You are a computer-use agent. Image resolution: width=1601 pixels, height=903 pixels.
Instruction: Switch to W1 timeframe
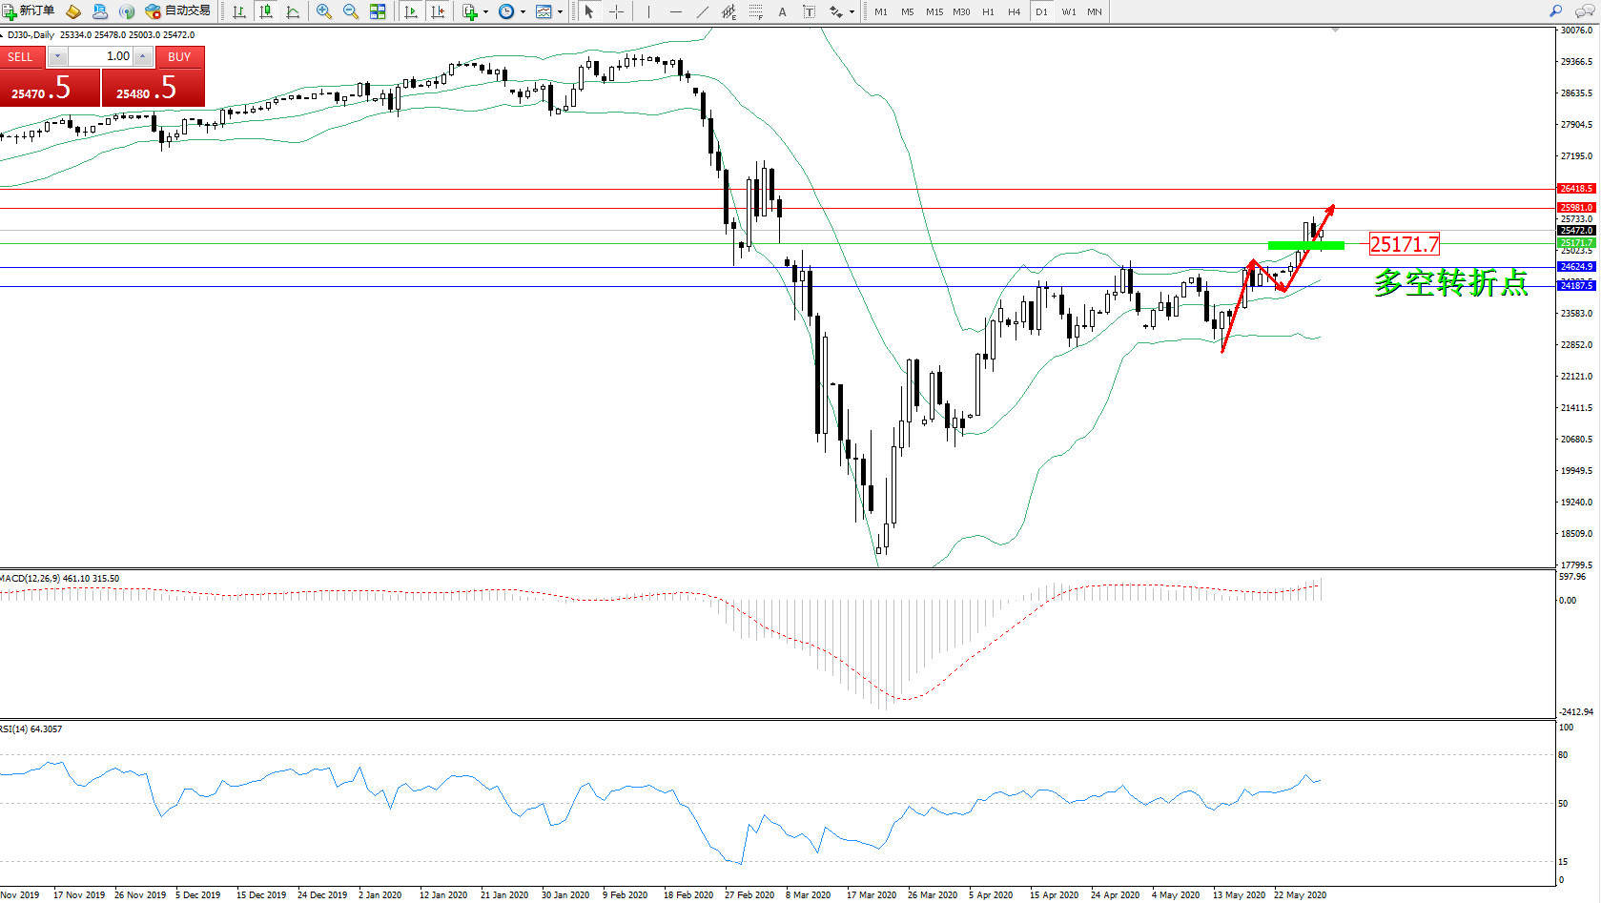click(x=1069, y=11)
